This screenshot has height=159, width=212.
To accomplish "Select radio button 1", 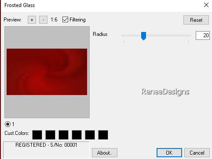I will point(7,124).
